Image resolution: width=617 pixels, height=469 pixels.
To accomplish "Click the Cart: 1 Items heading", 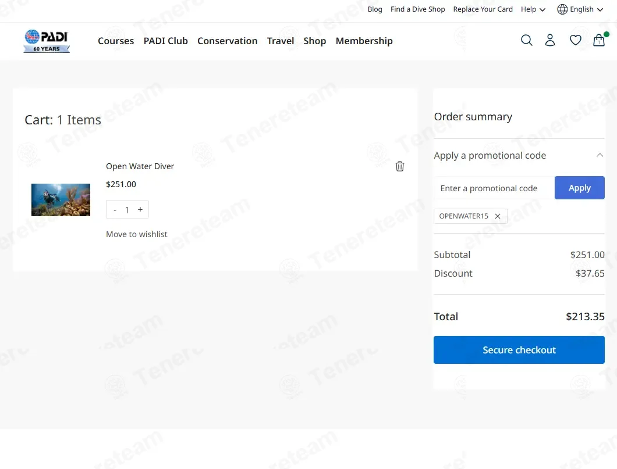I will [63, 120].
